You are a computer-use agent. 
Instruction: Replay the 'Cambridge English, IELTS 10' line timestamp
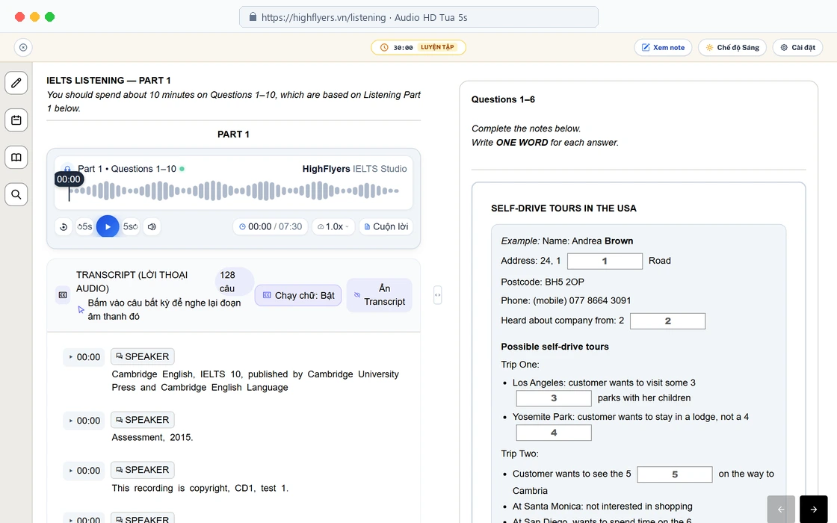(x=84, y=357)
